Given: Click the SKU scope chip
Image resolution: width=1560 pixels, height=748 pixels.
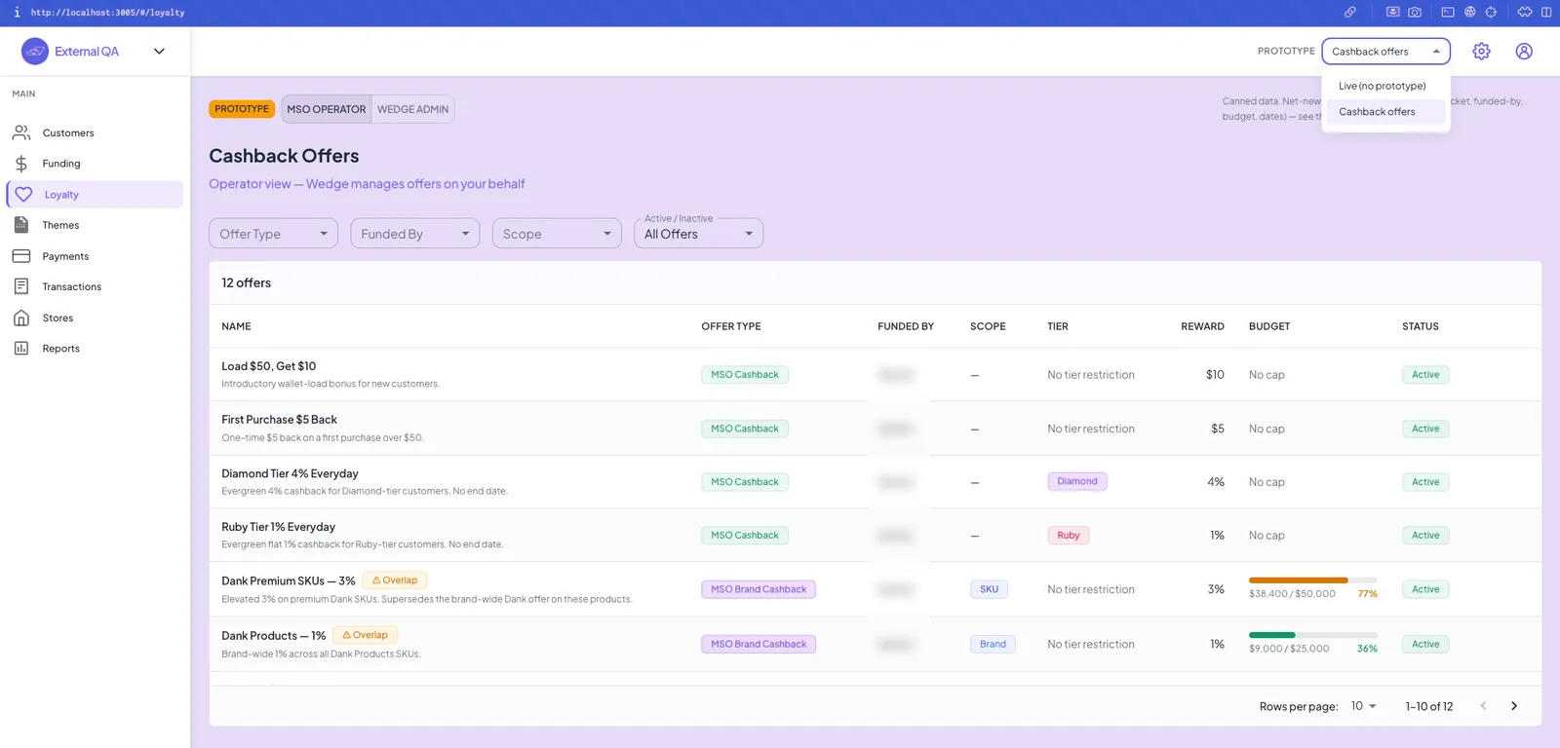Looking at the screenshot, I should (x=989, y=589).
